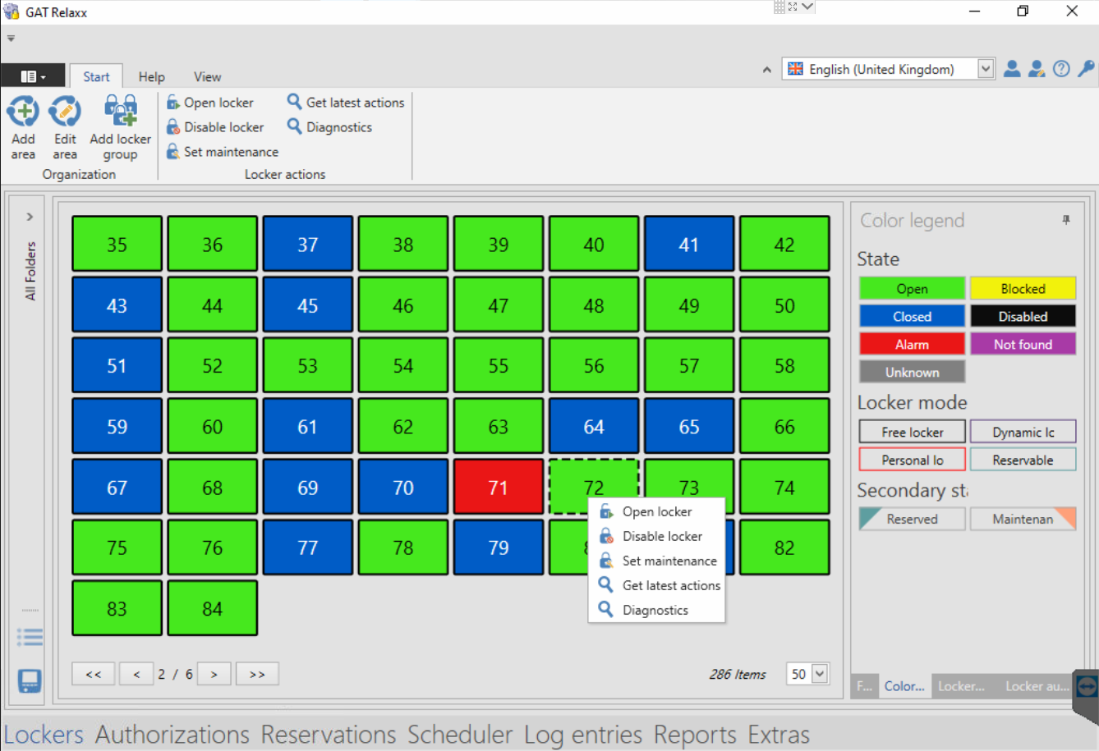1099x751 pixels.
Task: Jump to the last page of lockers
Action: [257, 674]
